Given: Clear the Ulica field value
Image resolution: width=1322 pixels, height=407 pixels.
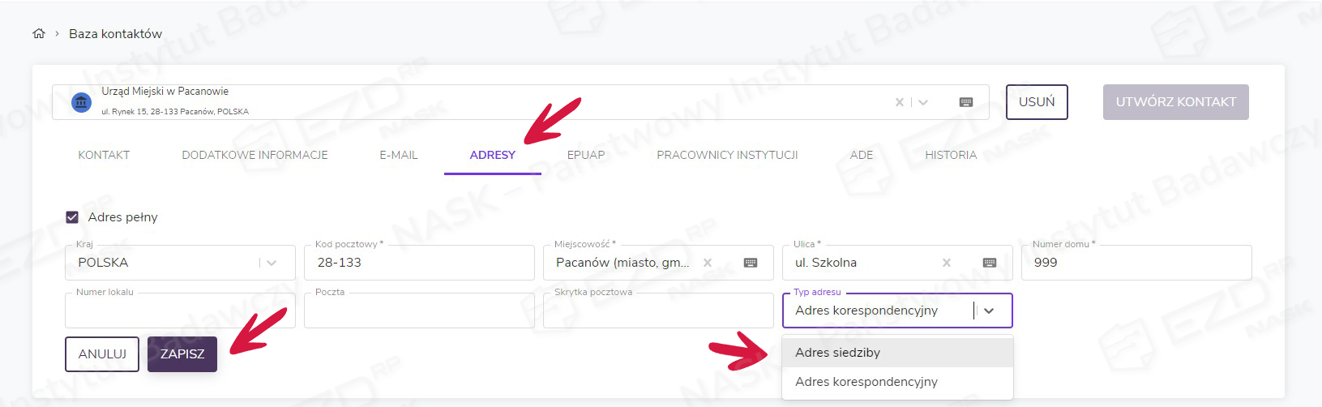Looking at the screenshot, I should (947, 263).
